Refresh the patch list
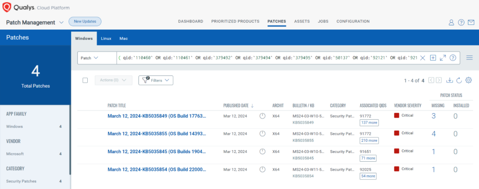The width and height of the screenshot is (479, 189). [458, 80]
